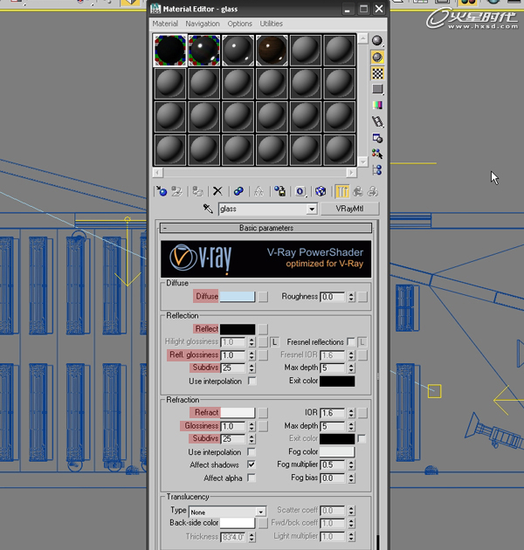Click the light blue Diffuse color swatch
Image resolution: width=524 pixels, height=550 pixels.
238,297
